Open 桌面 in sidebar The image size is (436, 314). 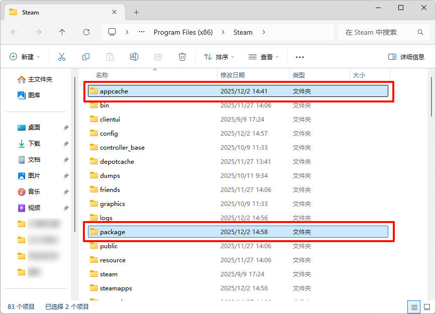pos(29,128)
